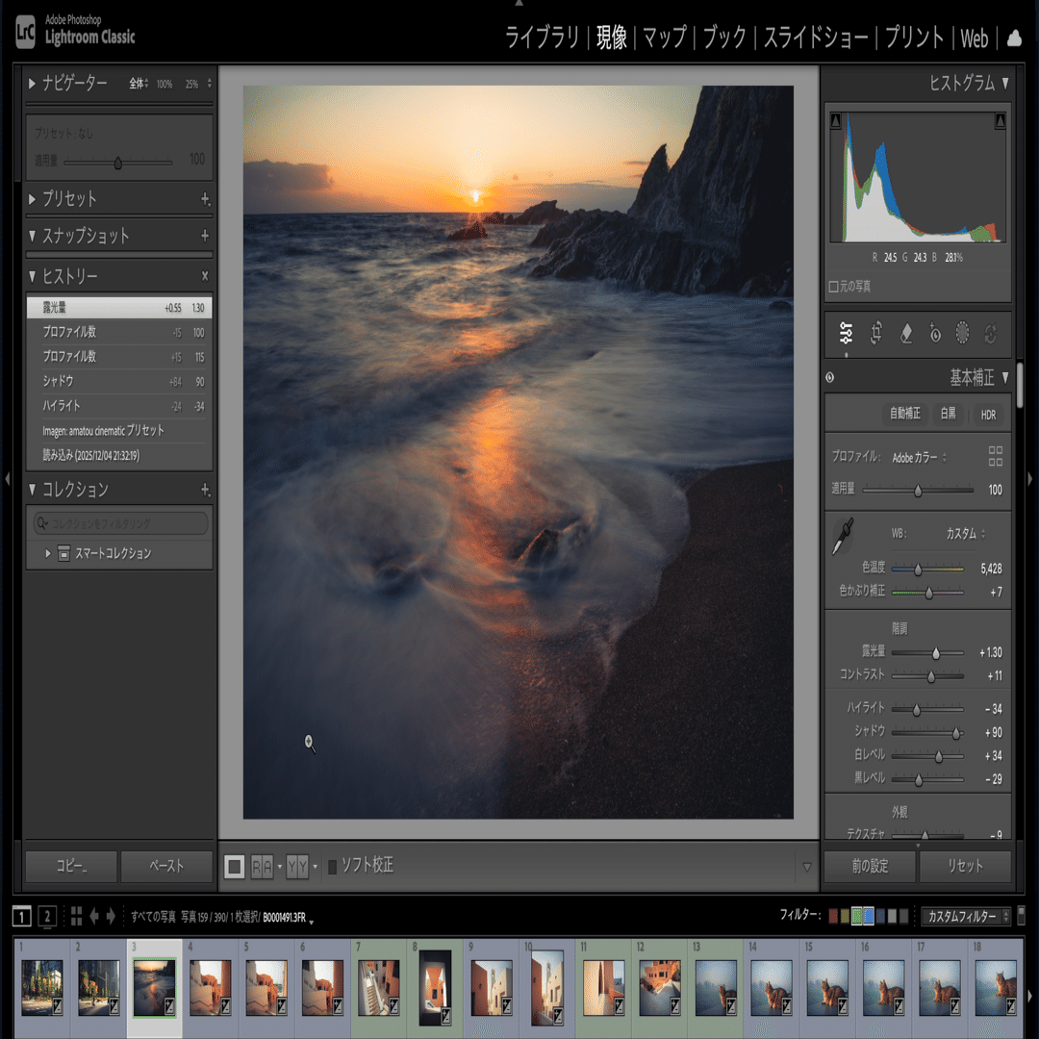
Task: Select the Healing eraser tool
Action: pyautogui.click(x=906, y=333)
